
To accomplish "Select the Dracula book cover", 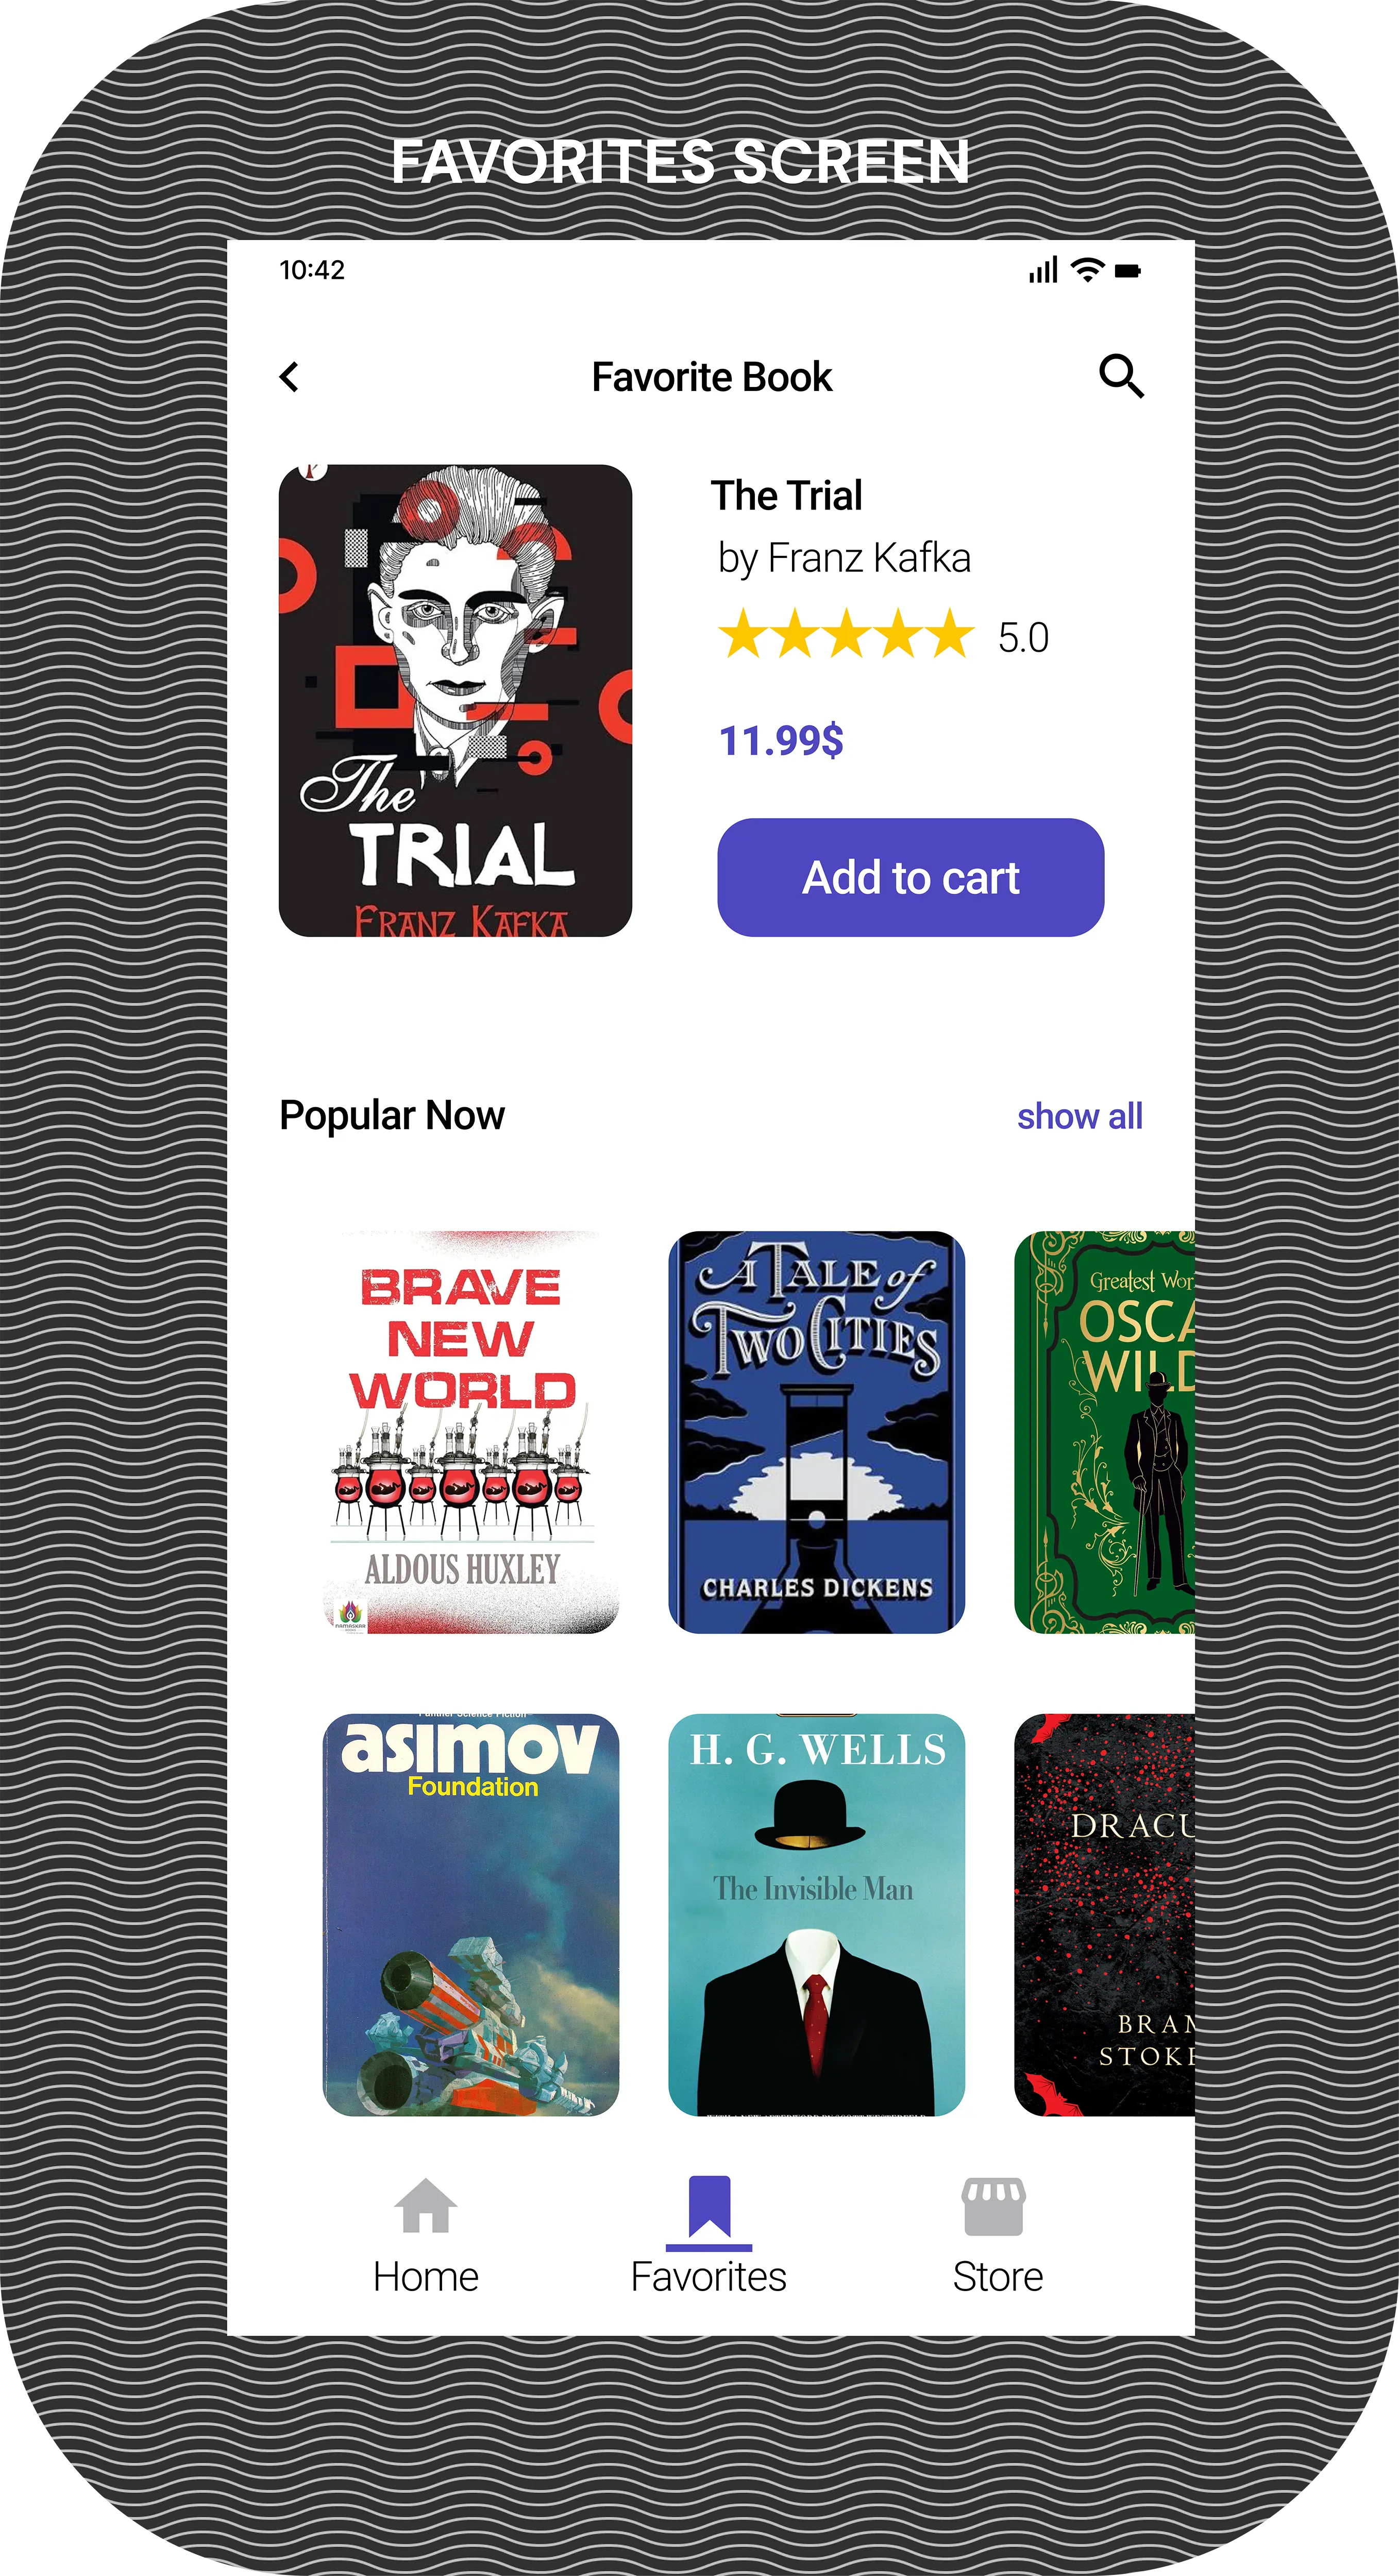I will (1104, 1915).
